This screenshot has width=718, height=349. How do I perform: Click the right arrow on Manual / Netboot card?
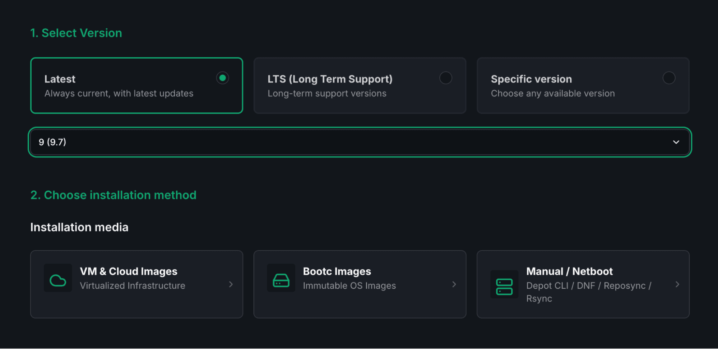pyautogui.click(x=677, y=284)
